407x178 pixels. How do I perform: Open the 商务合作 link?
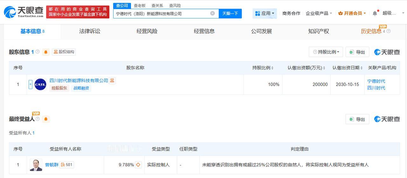click(x=291, y=13)
